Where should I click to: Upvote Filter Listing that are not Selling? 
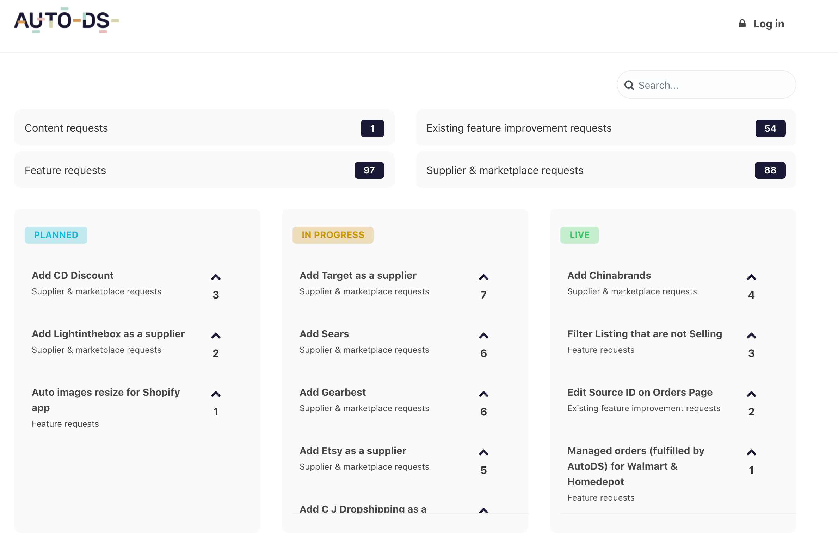751,336
